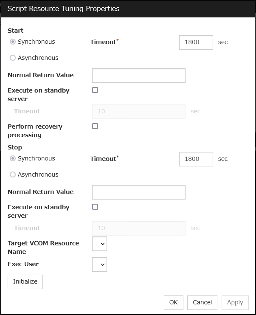Screen dimensions: 256x315
Task: Expand the Exec User dropdown
Action: pos(99,264)
